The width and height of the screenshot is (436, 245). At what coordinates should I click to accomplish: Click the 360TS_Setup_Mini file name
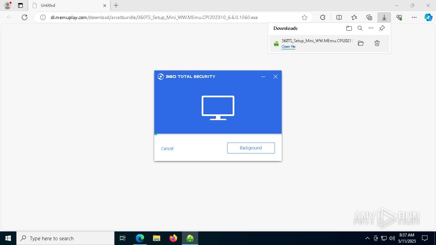click(317, 41)
